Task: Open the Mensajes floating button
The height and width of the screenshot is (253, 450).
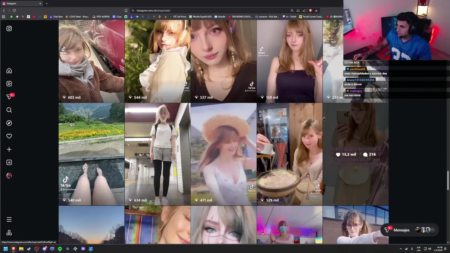Action: coord(410,230)
